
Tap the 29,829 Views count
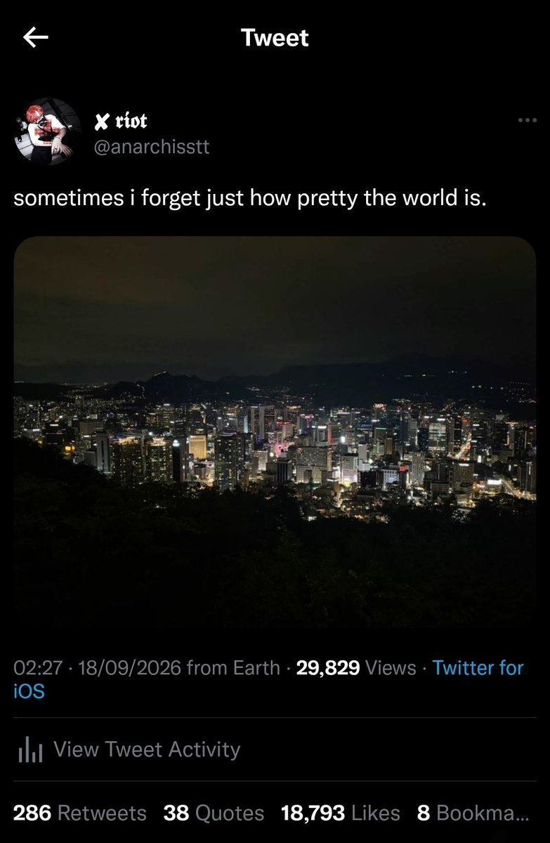[356, 668]
